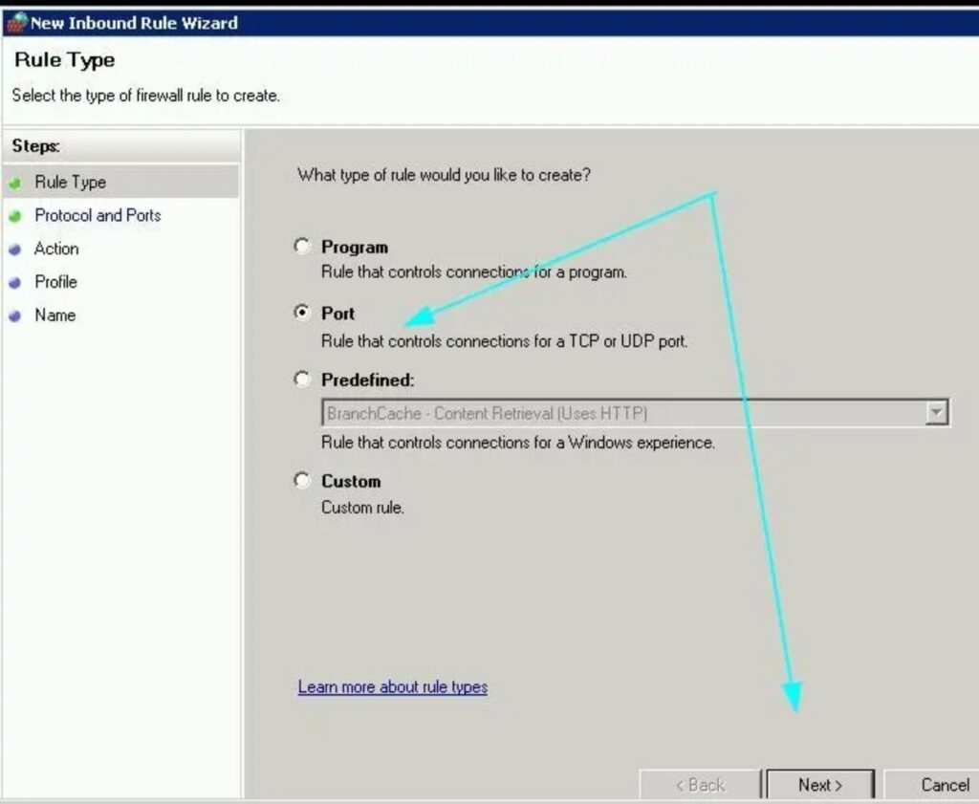The image size is (979, 804).
Task: Click the blue bullet beside Profile step
Action: pos(14,283)
